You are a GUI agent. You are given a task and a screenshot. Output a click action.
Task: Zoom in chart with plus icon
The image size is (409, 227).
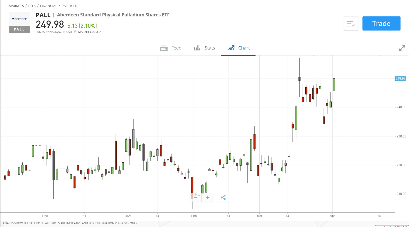pyautogui.click(x=208, y=198)
